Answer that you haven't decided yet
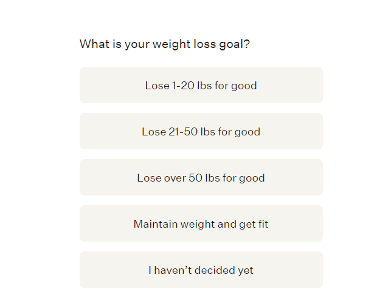The image size is (391, 303). click(x=201, y=270)
